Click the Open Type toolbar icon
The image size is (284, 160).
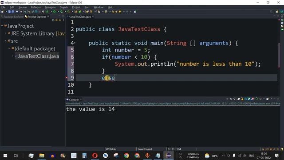(87, 12)
